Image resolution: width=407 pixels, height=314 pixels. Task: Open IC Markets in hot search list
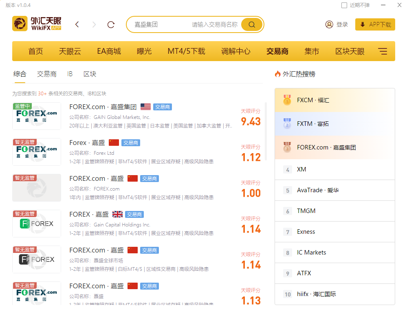pos(311,253)
